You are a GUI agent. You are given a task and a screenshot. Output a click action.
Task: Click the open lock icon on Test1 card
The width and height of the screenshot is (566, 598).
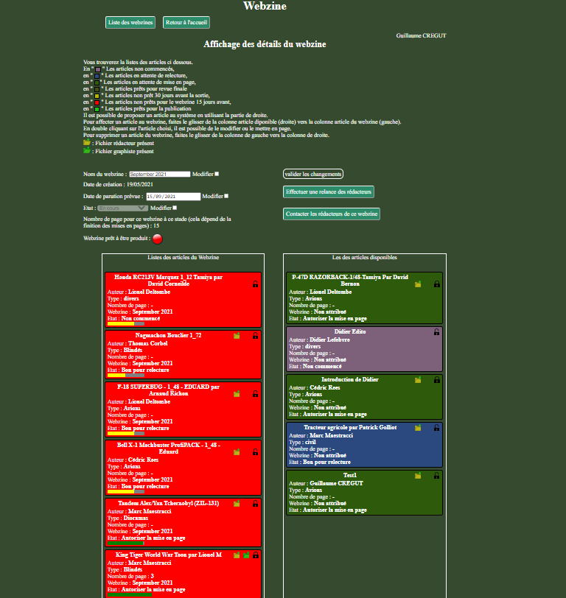pos(436,476)
